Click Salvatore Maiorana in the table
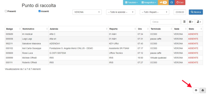207x95 pixels. pos(35,43)
